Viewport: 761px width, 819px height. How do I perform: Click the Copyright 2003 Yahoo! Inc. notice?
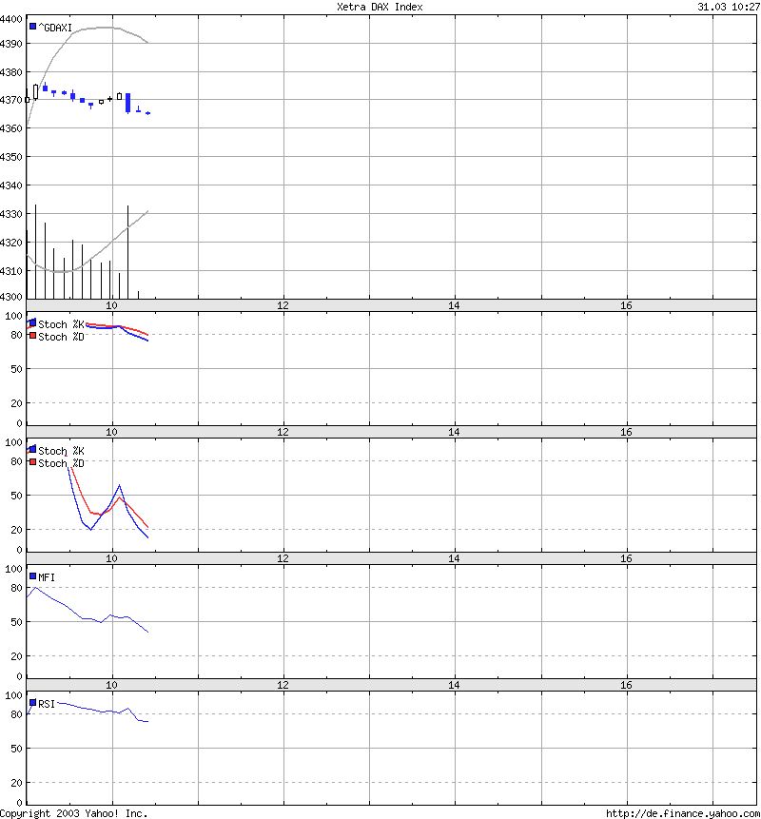[73, 813]
